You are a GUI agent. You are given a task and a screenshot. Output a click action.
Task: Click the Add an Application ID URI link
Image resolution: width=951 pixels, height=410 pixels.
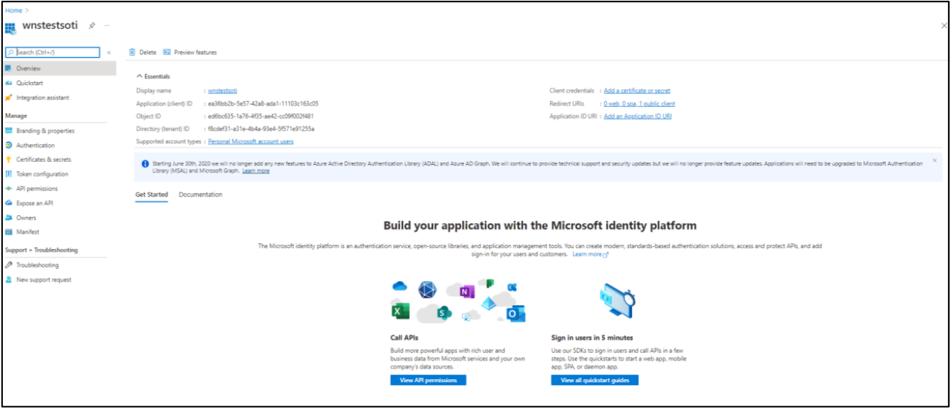click(x=637, y=116)
